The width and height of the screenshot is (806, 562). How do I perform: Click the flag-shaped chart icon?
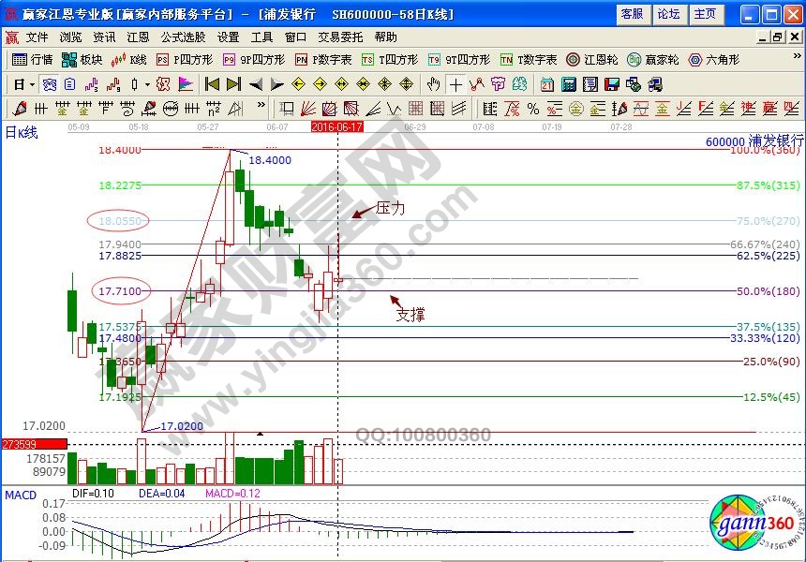(186, 84)
